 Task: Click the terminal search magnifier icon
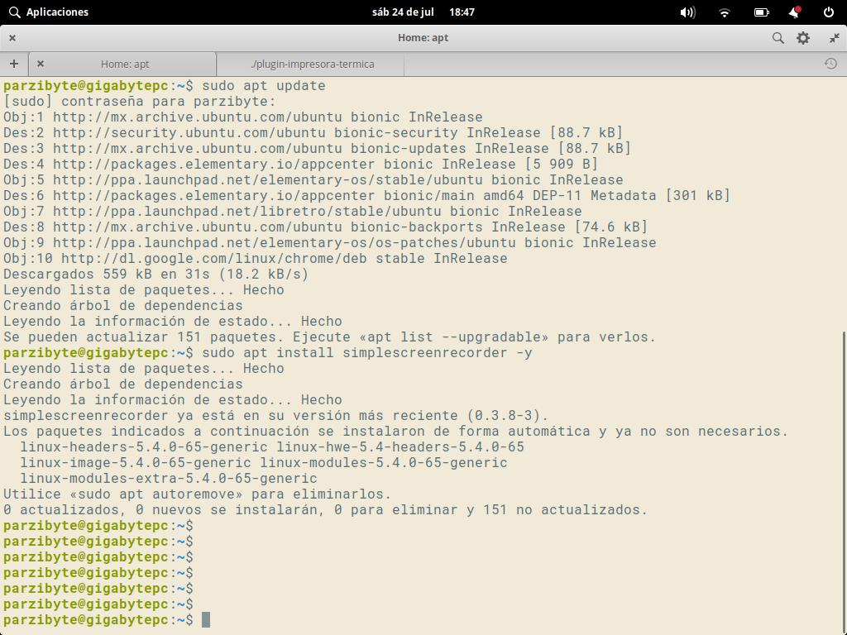click(x=778, y=38)
